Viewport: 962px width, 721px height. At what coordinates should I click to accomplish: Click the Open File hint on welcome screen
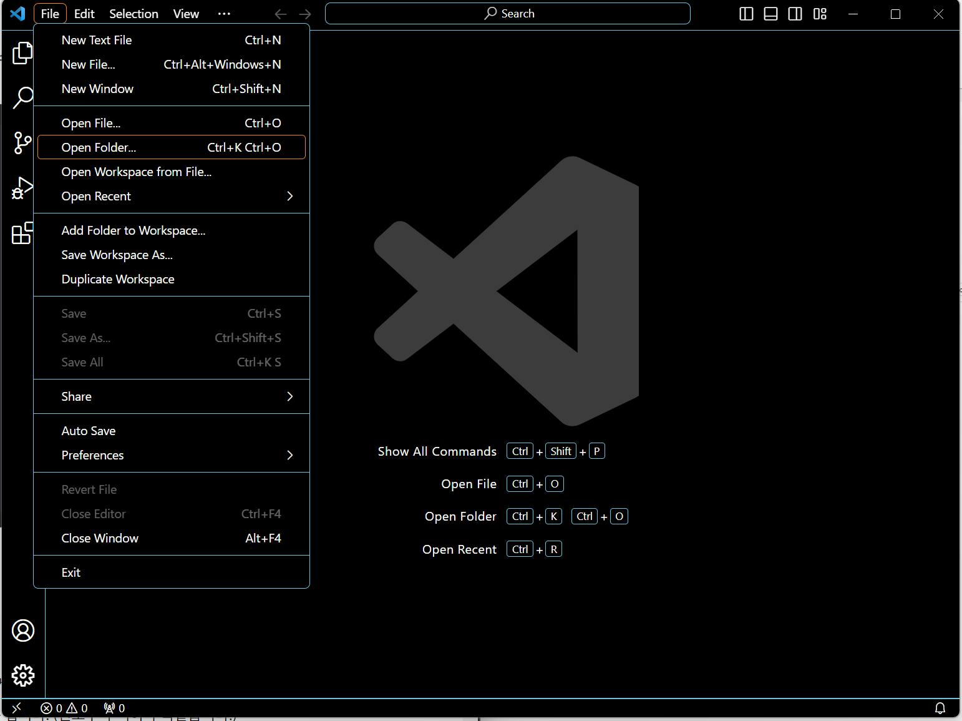469,484
